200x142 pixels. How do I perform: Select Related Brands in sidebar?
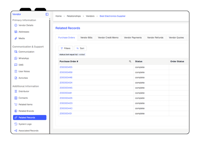click(26, 111)
